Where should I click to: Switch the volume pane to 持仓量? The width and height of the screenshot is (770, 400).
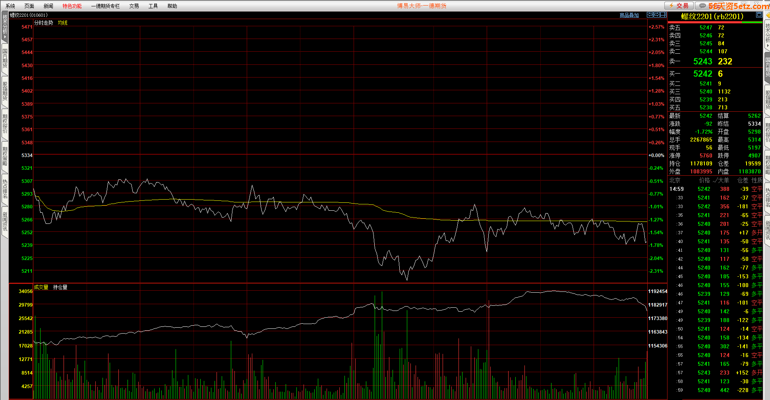pos(60,287)
